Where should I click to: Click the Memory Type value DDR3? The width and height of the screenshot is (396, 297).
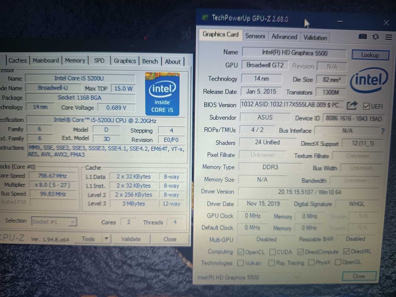270,167
